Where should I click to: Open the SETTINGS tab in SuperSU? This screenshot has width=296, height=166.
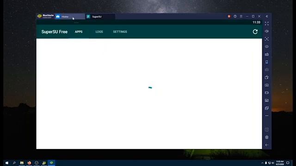[120, 32]
